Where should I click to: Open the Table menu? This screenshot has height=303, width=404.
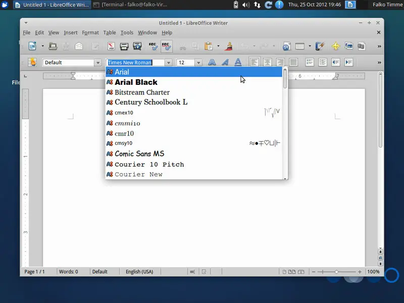(110, 33)
